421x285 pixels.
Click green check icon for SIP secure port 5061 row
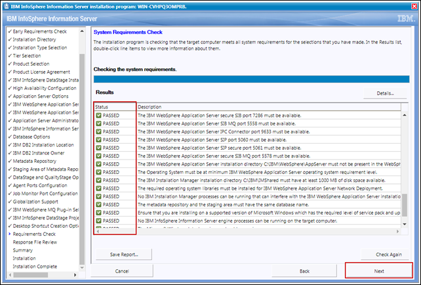click(x=98, y=148)
